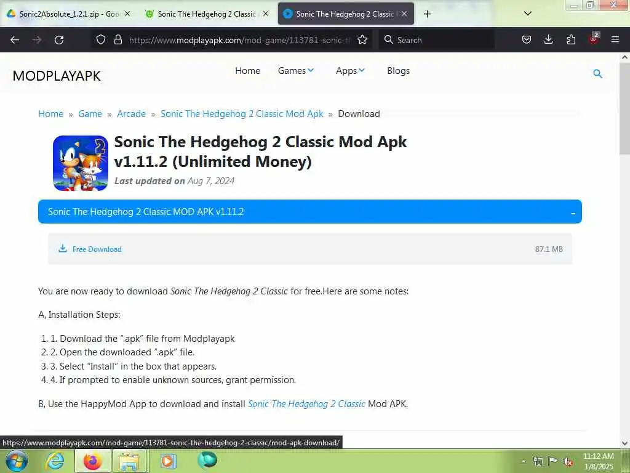Click the page vertical scrollbar thumb
The height and width of the screenshot is (473, 630).
(x=624, y=108)
